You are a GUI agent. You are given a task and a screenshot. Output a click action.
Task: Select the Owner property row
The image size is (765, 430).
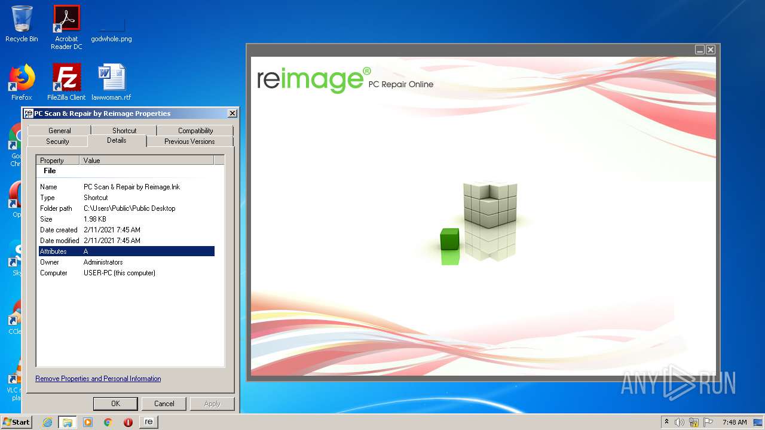(126, 262)
